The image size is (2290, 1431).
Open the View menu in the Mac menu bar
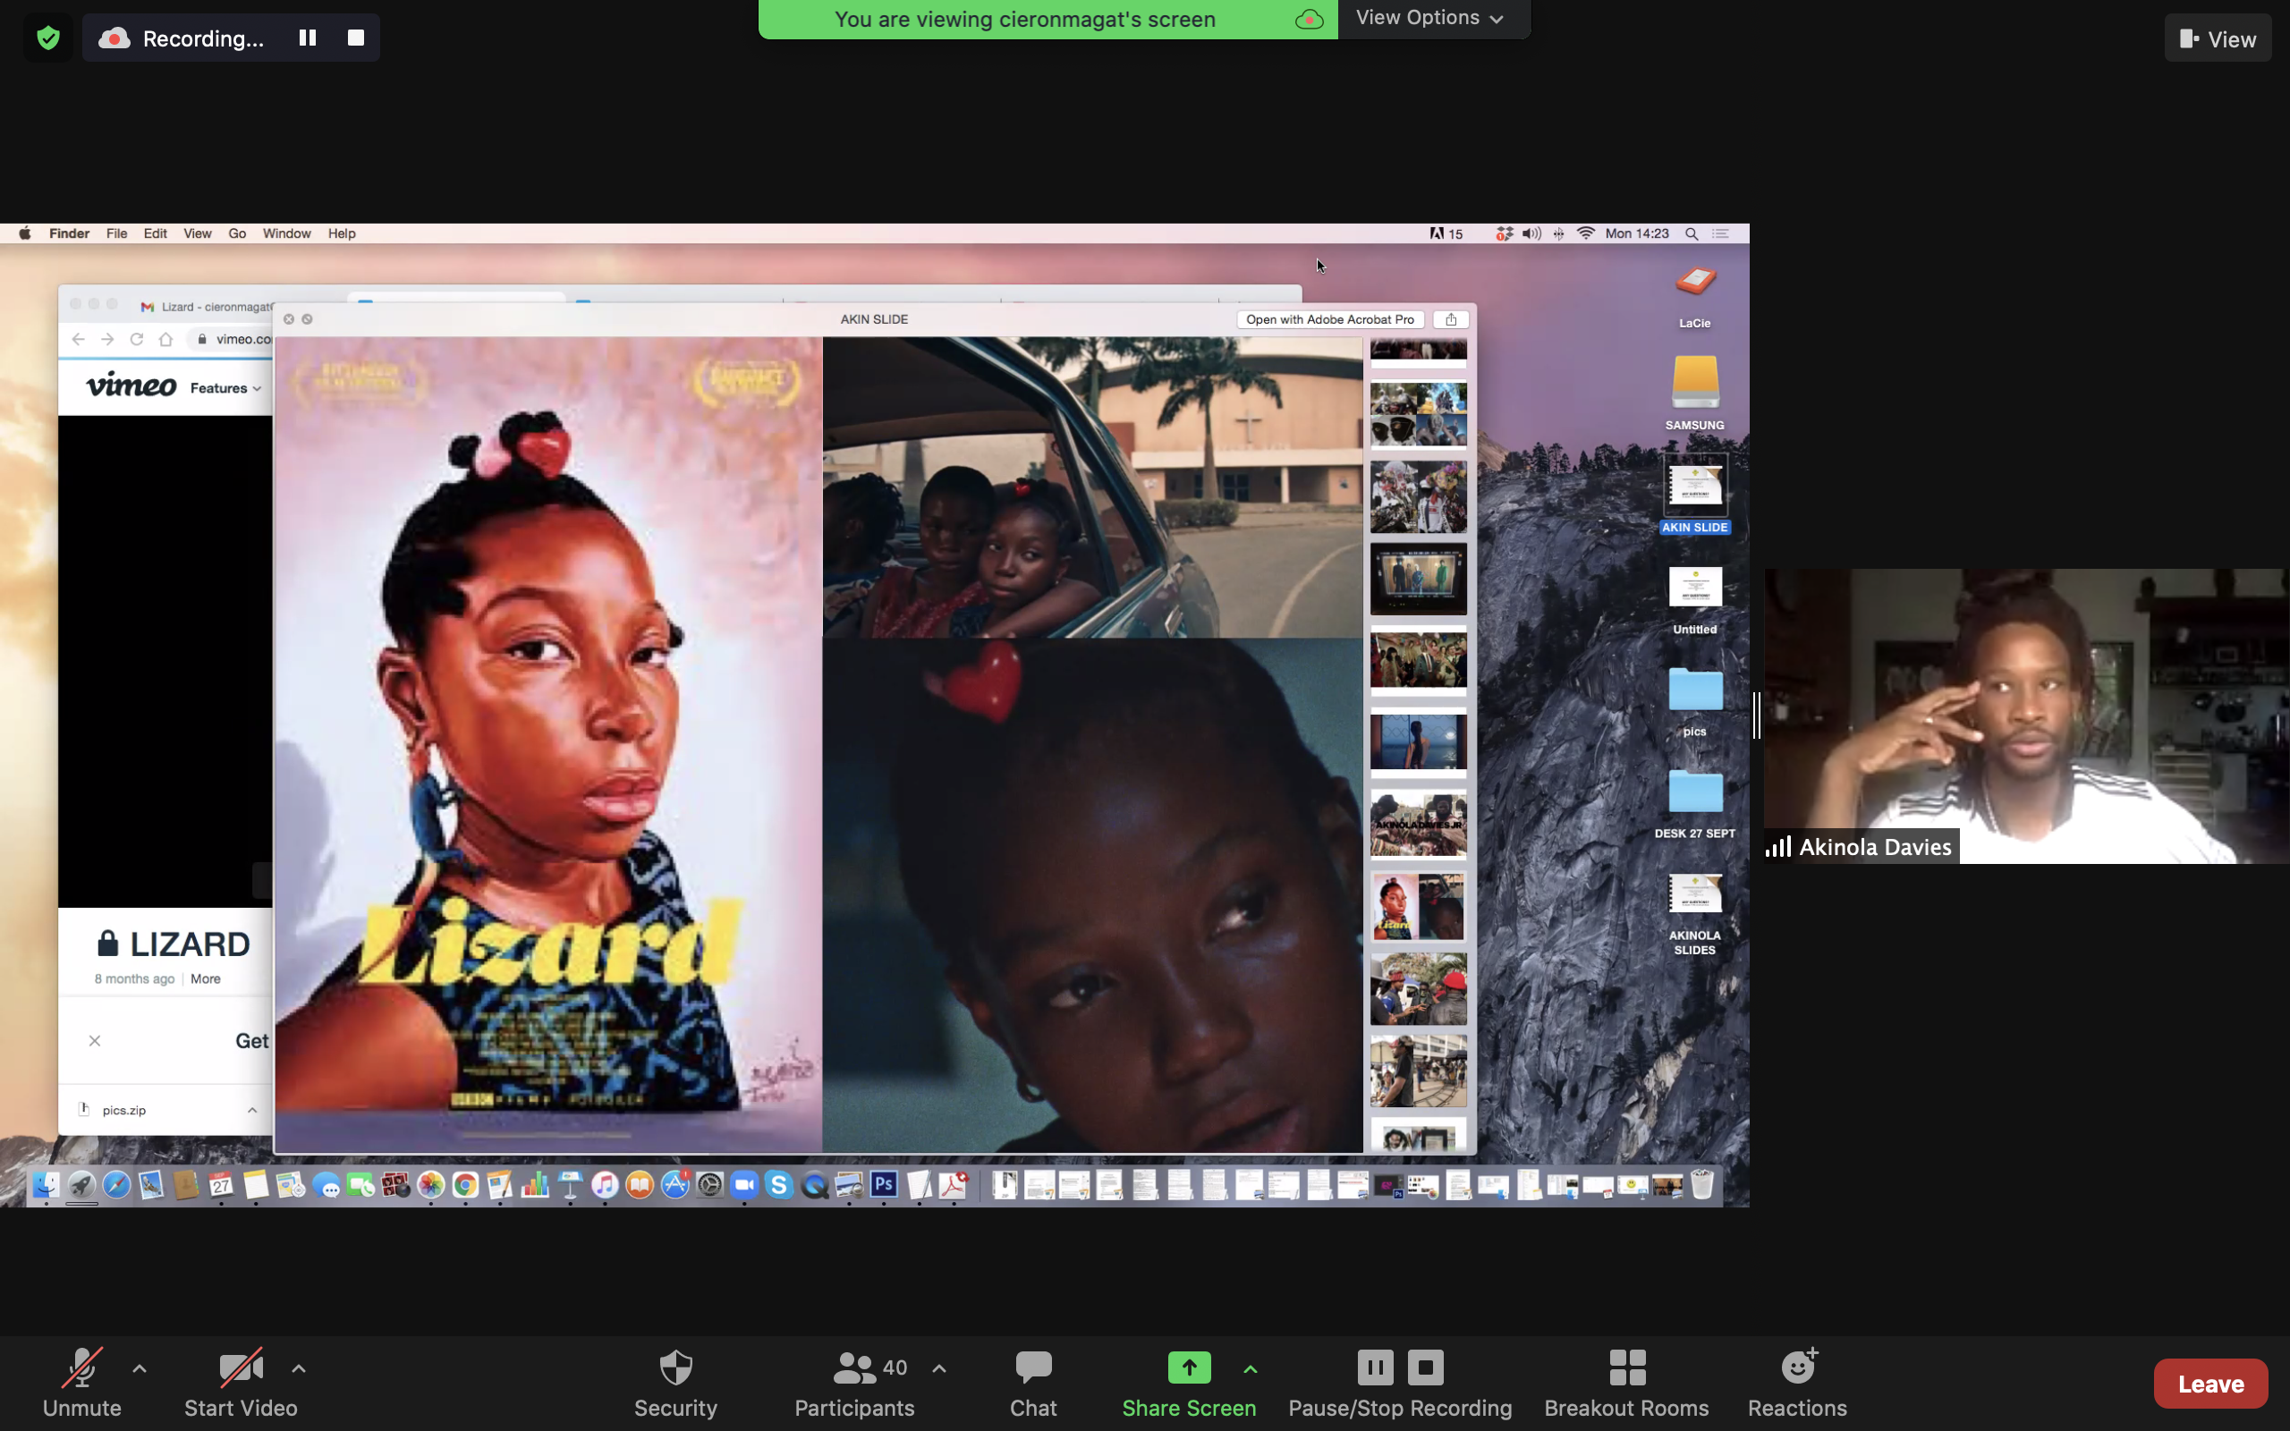[197, 233]
